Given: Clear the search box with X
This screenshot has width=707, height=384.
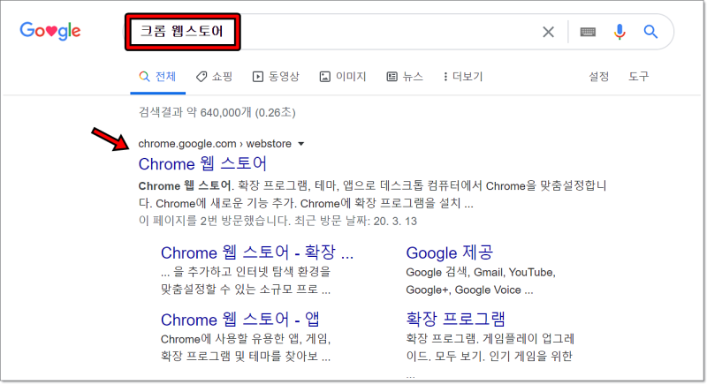Looking at the screenshot, I should tap(548, 32).
